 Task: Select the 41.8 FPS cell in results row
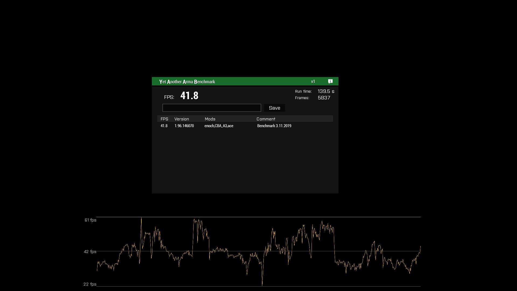click(x=164, y=126)
